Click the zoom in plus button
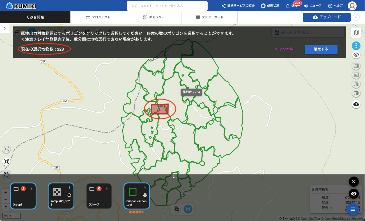 click(x=6, y=193)
